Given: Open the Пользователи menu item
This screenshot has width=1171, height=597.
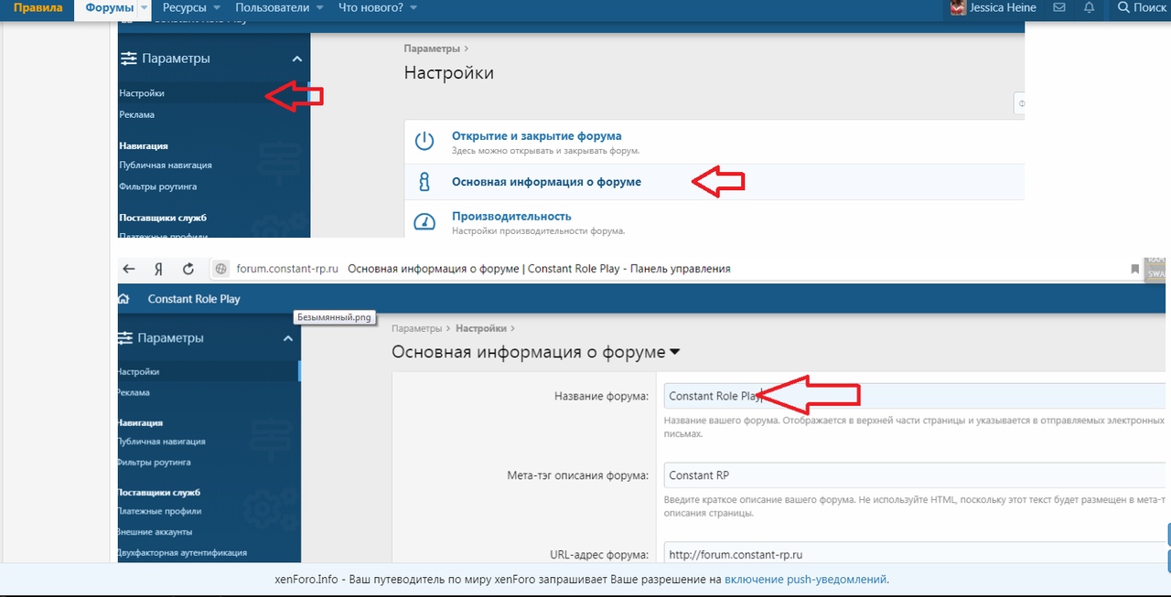Looking at the screenshot, I should (x=272, y=8).
